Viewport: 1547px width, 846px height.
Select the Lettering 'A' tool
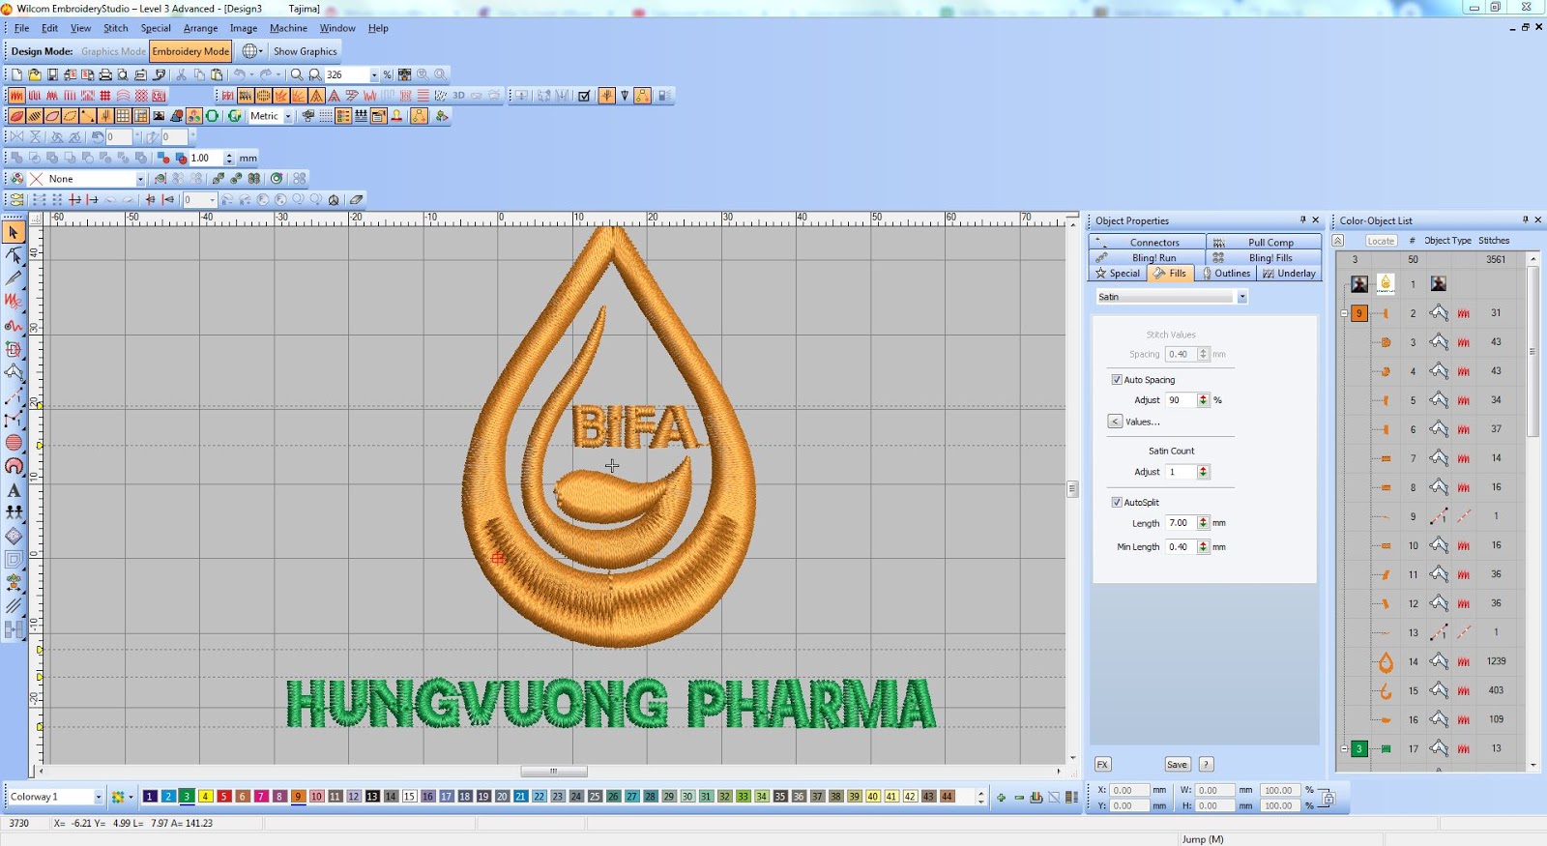tap(14, 489)
